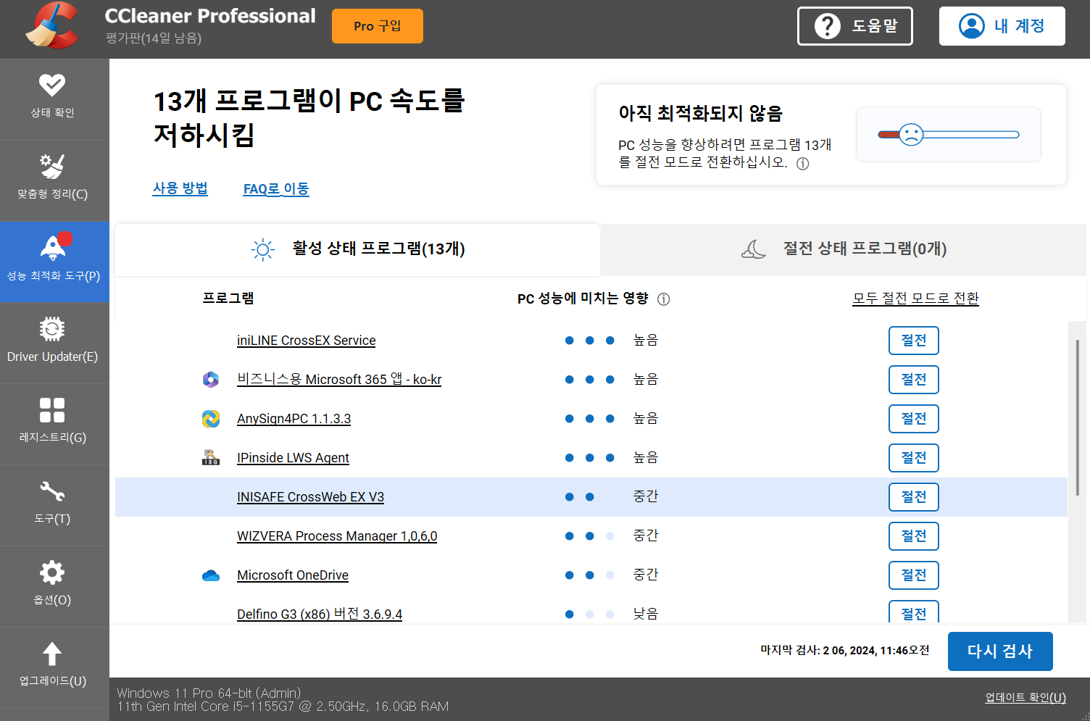
Task: Click 아직 최적화되지 않음 status heading
Action: (700, 114)
